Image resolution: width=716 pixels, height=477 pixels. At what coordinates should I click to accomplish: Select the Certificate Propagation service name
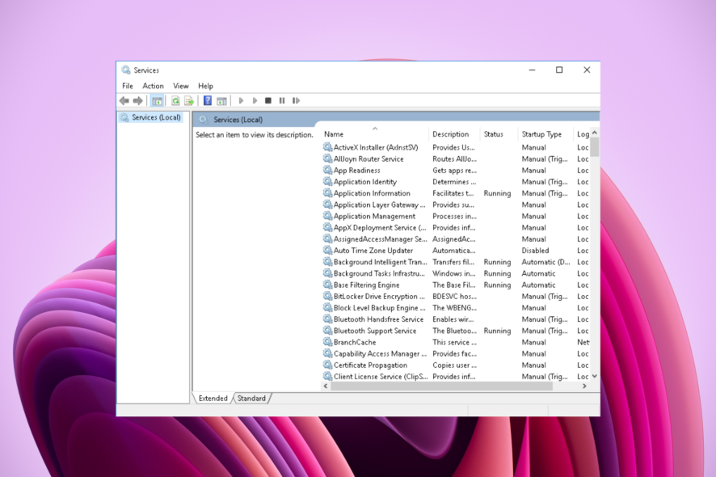click(370, 365)
